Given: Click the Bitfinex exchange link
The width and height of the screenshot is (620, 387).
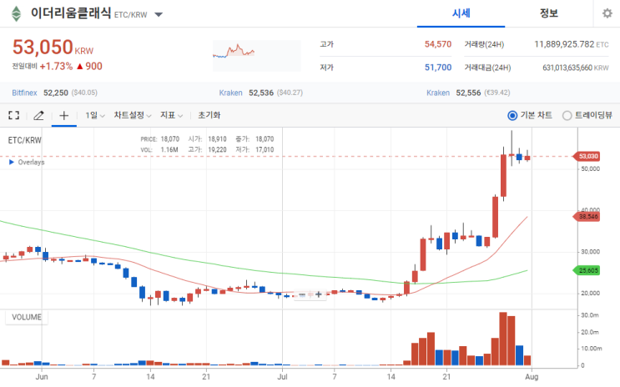Looking at the screenshot, I should point(24,93).
